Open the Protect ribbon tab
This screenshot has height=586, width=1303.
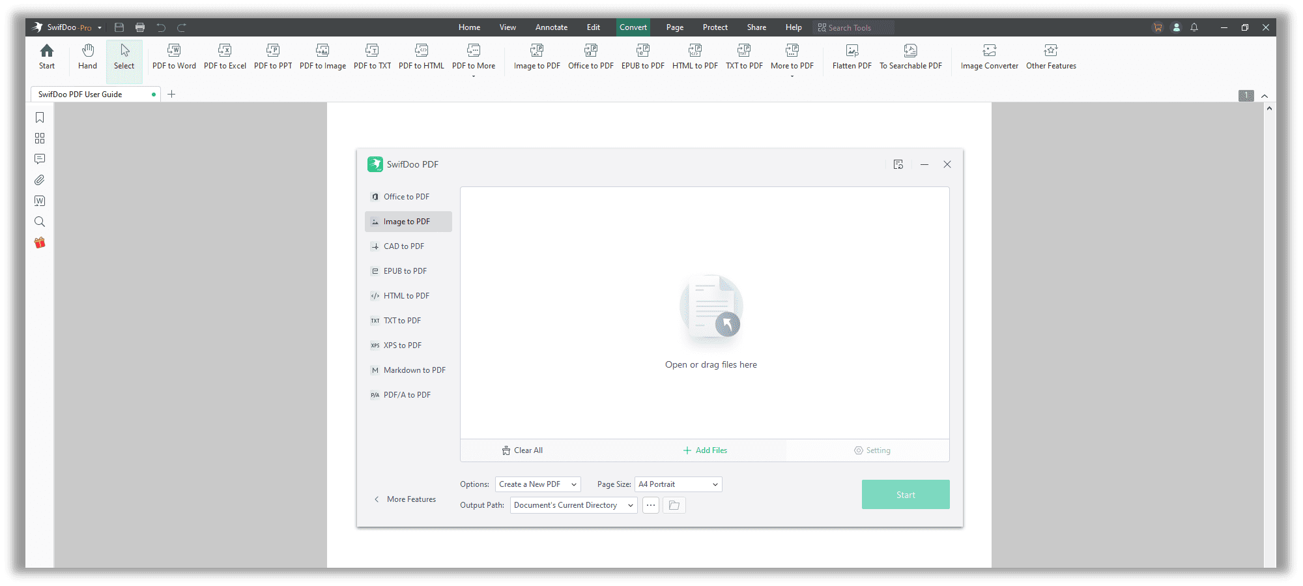pyautogui.click(x=715, y=27)
